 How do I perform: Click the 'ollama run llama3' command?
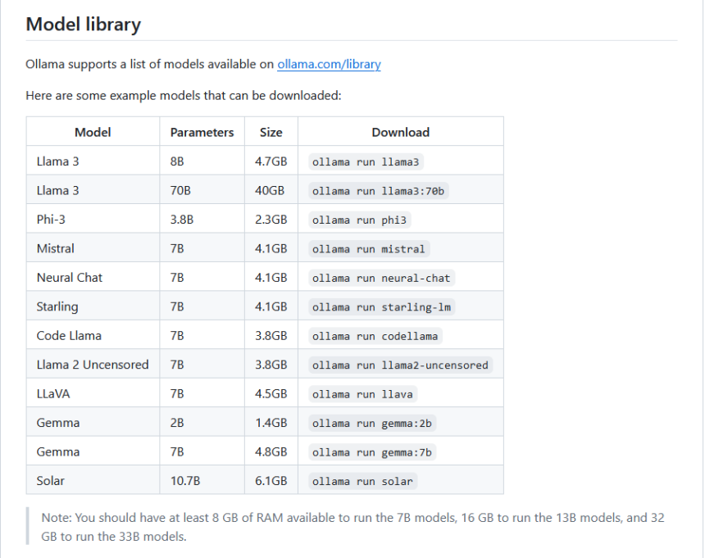[x=366, y=161]
